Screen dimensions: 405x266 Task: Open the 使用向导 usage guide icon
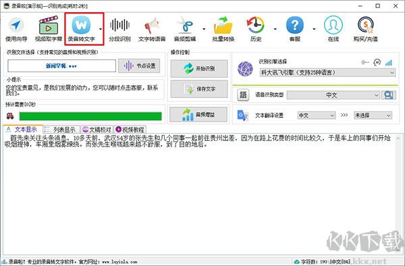16,29
